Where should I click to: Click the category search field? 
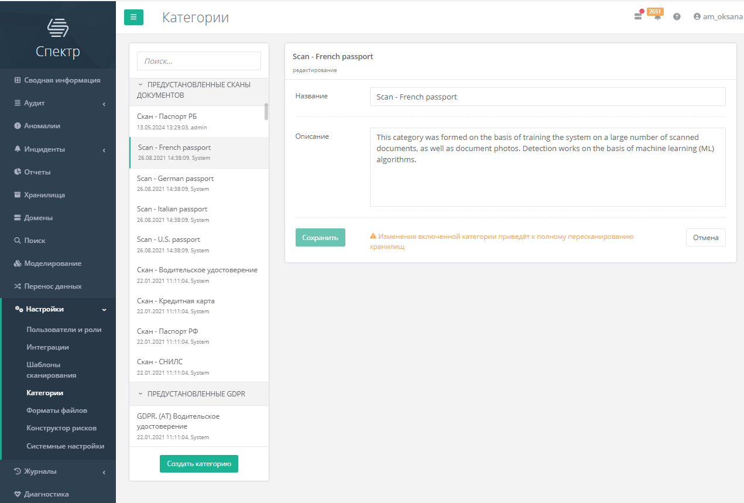(x=198, y=61)
